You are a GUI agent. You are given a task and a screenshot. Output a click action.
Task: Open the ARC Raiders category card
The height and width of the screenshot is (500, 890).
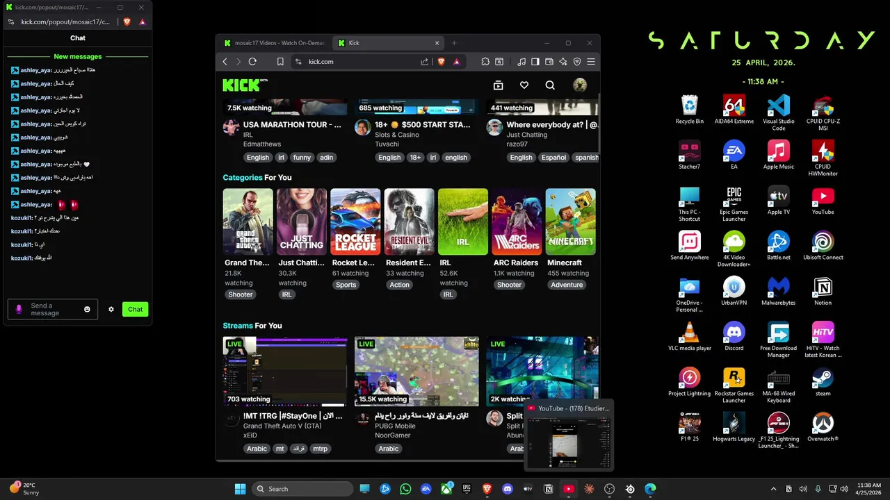click(x=517, y=222)
